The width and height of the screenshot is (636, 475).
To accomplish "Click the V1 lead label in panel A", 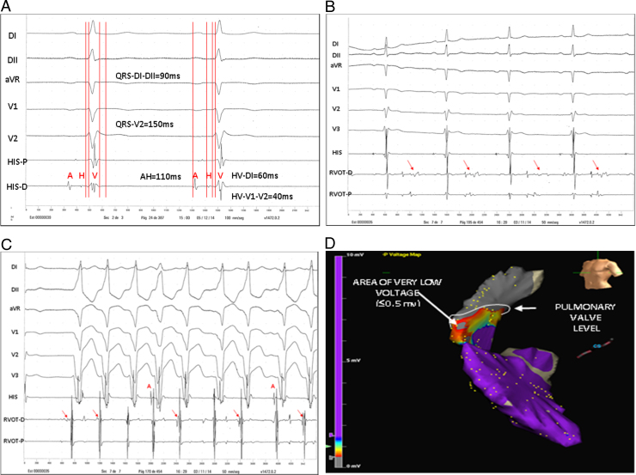I will pos(13,107).
